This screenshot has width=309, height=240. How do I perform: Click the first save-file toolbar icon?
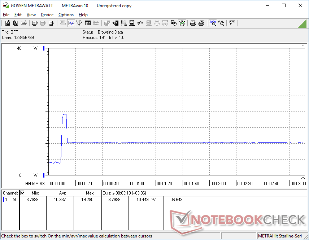click(7, 23)
